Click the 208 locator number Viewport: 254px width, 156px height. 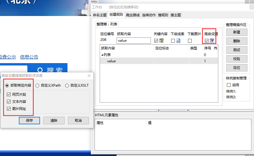[x=103, y=40]
